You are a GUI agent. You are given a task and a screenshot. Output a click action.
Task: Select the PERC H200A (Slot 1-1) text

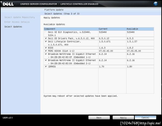[61, 51]
